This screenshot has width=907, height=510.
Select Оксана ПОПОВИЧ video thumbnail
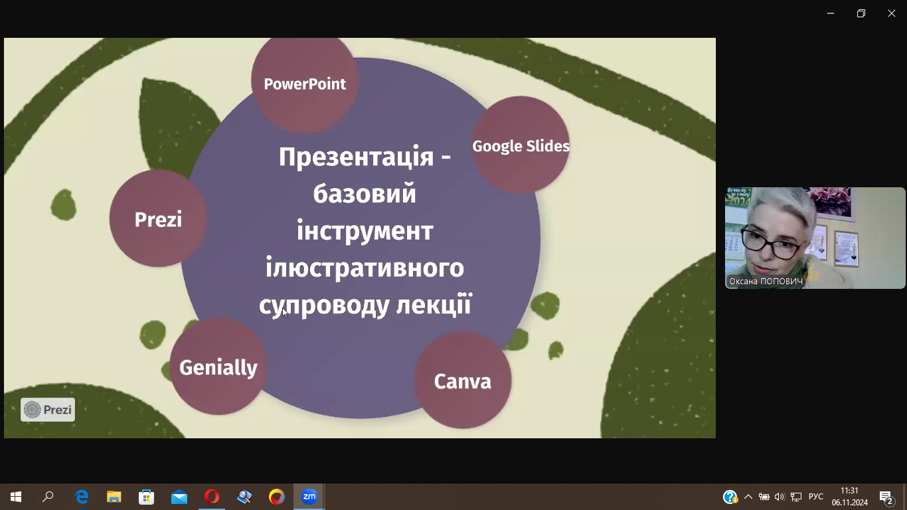pos(815,238)
